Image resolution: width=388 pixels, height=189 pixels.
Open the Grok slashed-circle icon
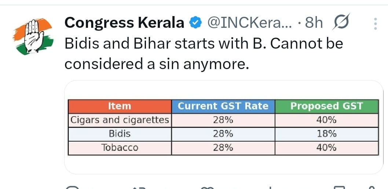(341, 22)
